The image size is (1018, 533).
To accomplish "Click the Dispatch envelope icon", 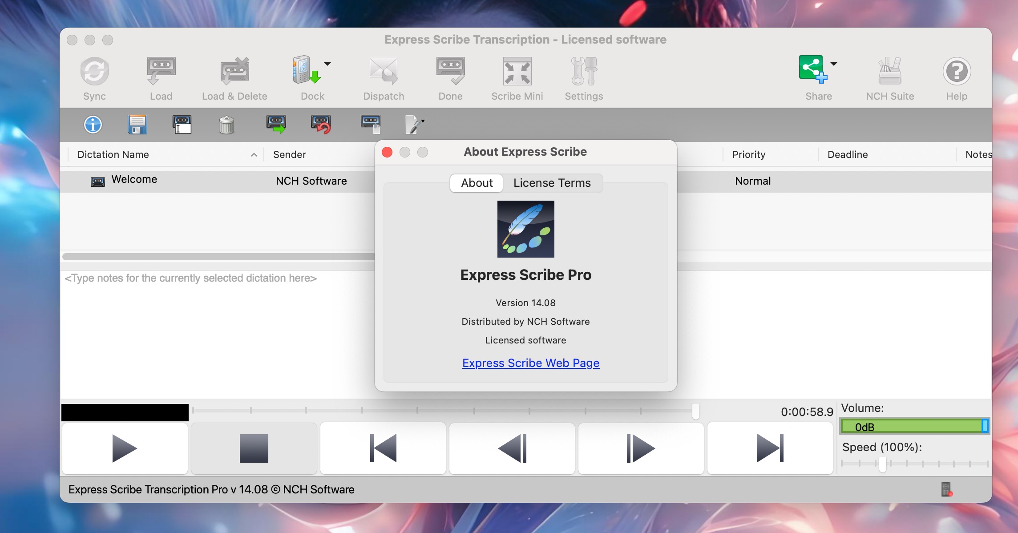I will pos(384,71).
